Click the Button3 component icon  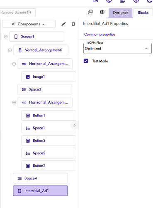tap(28, 141)
